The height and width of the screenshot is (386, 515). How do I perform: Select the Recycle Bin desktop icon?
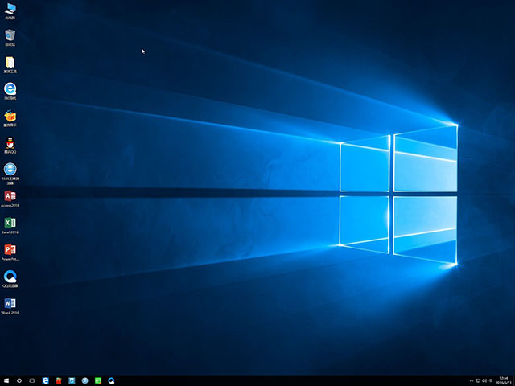pyautogui.click(x=10, y=35)
